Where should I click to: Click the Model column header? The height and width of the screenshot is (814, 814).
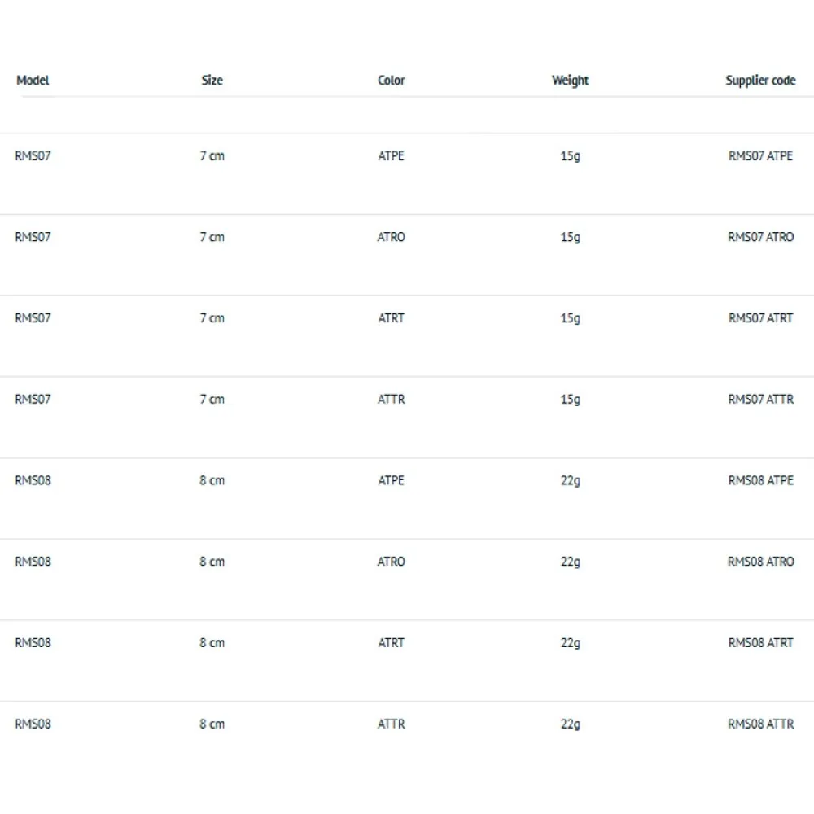(x=33, y=80)
